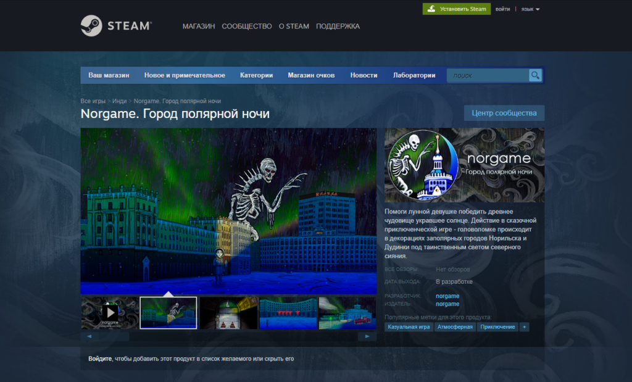Open the Лаборатории tab
The width and height of the screenshot is (632, 382).
point(414,75)
